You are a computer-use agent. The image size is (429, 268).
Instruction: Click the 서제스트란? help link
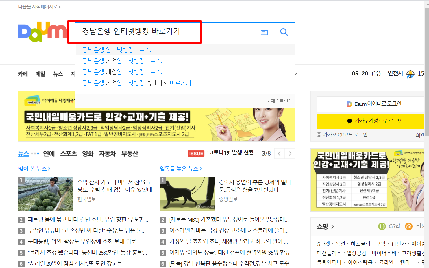278,101
